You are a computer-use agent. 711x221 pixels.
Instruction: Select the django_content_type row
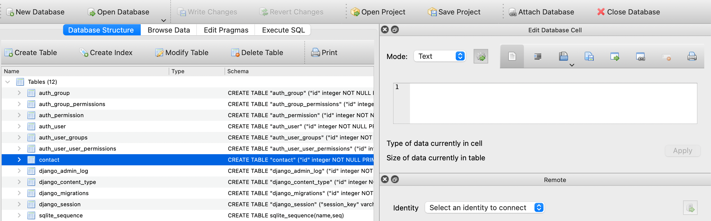point(188,182)
